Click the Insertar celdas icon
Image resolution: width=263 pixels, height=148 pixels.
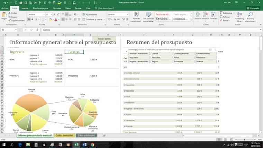point(198,15)
